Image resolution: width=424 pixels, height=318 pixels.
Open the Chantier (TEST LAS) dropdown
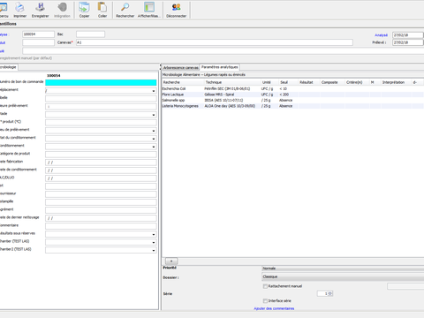coord(154,242)
